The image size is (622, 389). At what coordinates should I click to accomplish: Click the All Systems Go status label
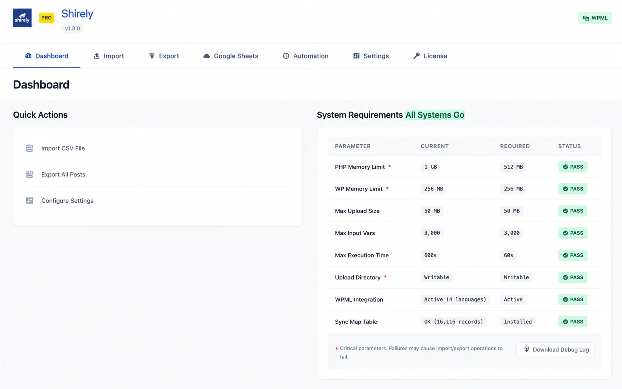tap(435, 115)
